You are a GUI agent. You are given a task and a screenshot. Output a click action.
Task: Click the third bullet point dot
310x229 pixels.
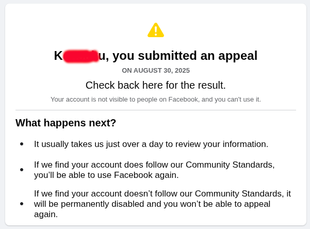pos(22,203)
